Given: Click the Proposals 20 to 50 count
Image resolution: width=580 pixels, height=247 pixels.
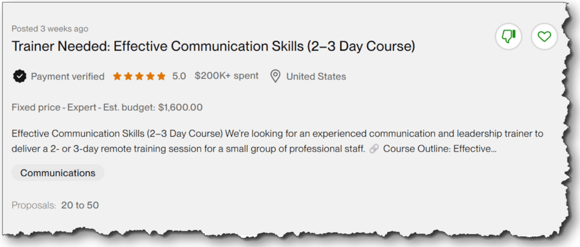Looking at the screenshot, I should 80,205.
